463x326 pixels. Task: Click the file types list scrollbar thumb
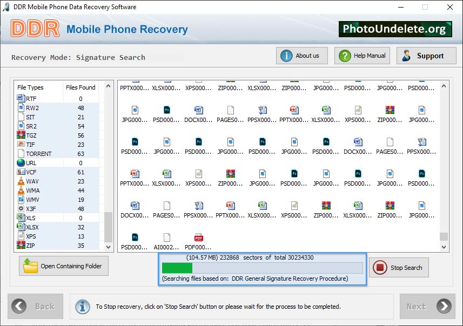(109, 227)
